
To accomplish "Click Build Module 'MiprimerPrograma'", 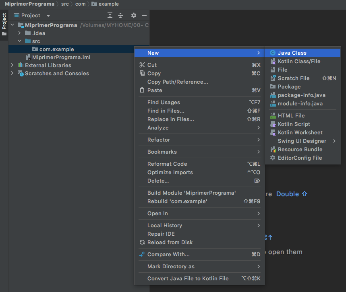I will pos(199,193).
